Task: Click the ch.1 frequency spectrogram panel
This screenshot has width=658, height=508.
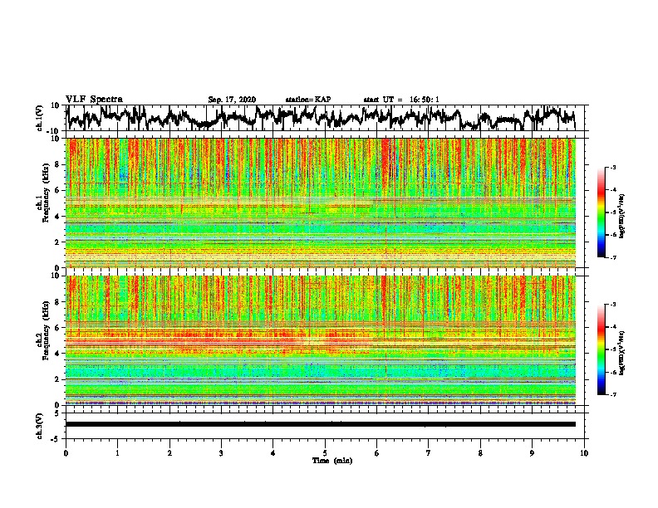Action: point(321,203)
